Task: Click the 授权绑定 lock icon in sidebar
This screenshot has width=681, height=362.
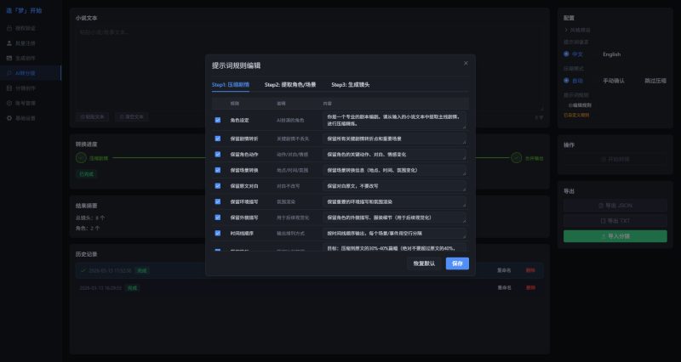Action: tap(9, 27)
